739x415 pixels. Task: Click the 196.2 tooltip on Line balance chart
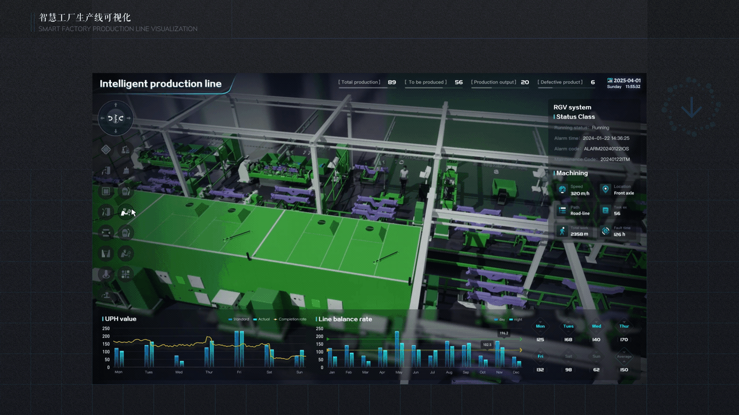coord(503,333)
